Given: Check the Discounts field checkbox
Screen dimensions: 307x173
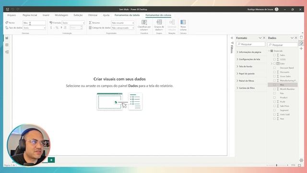Looking at the screenshot, I should coord(274,72).
